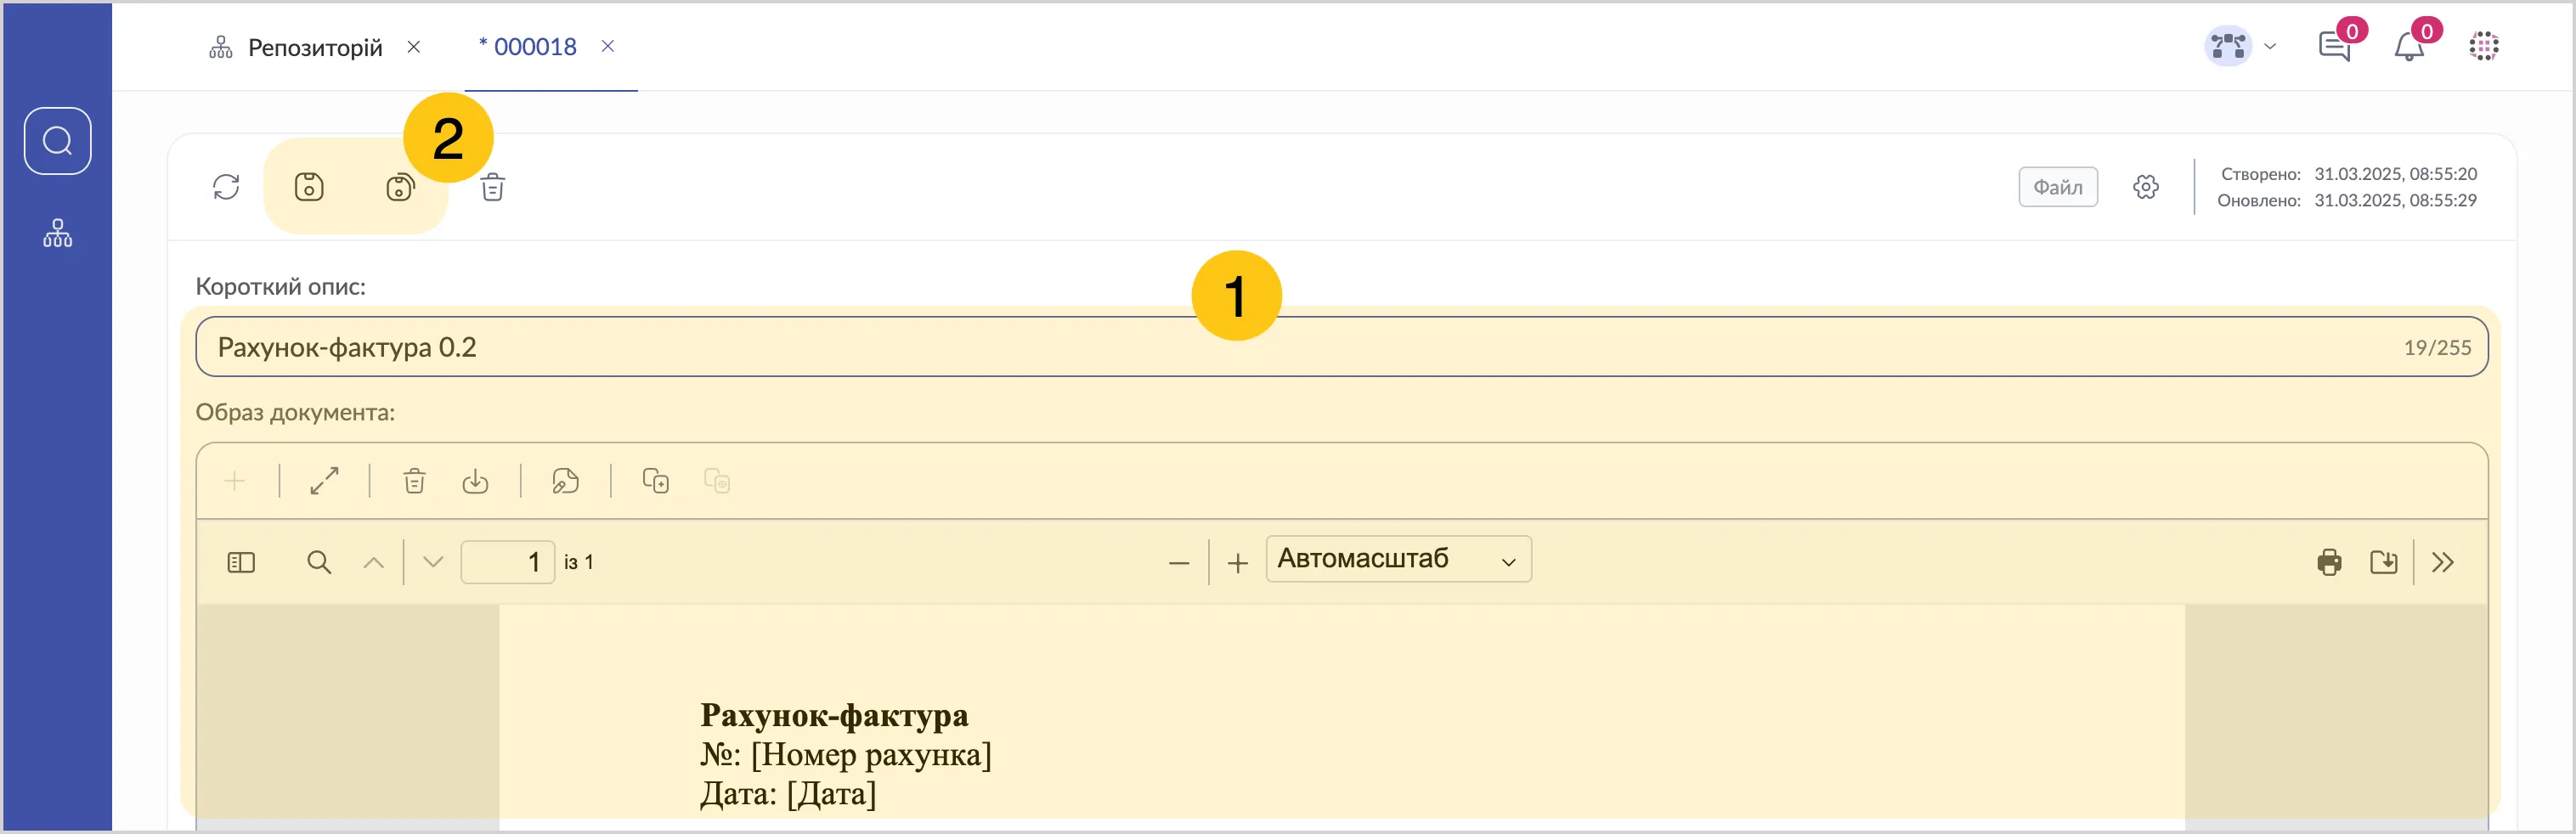Expand the user profile dropdown arrow

(2270, 46)
